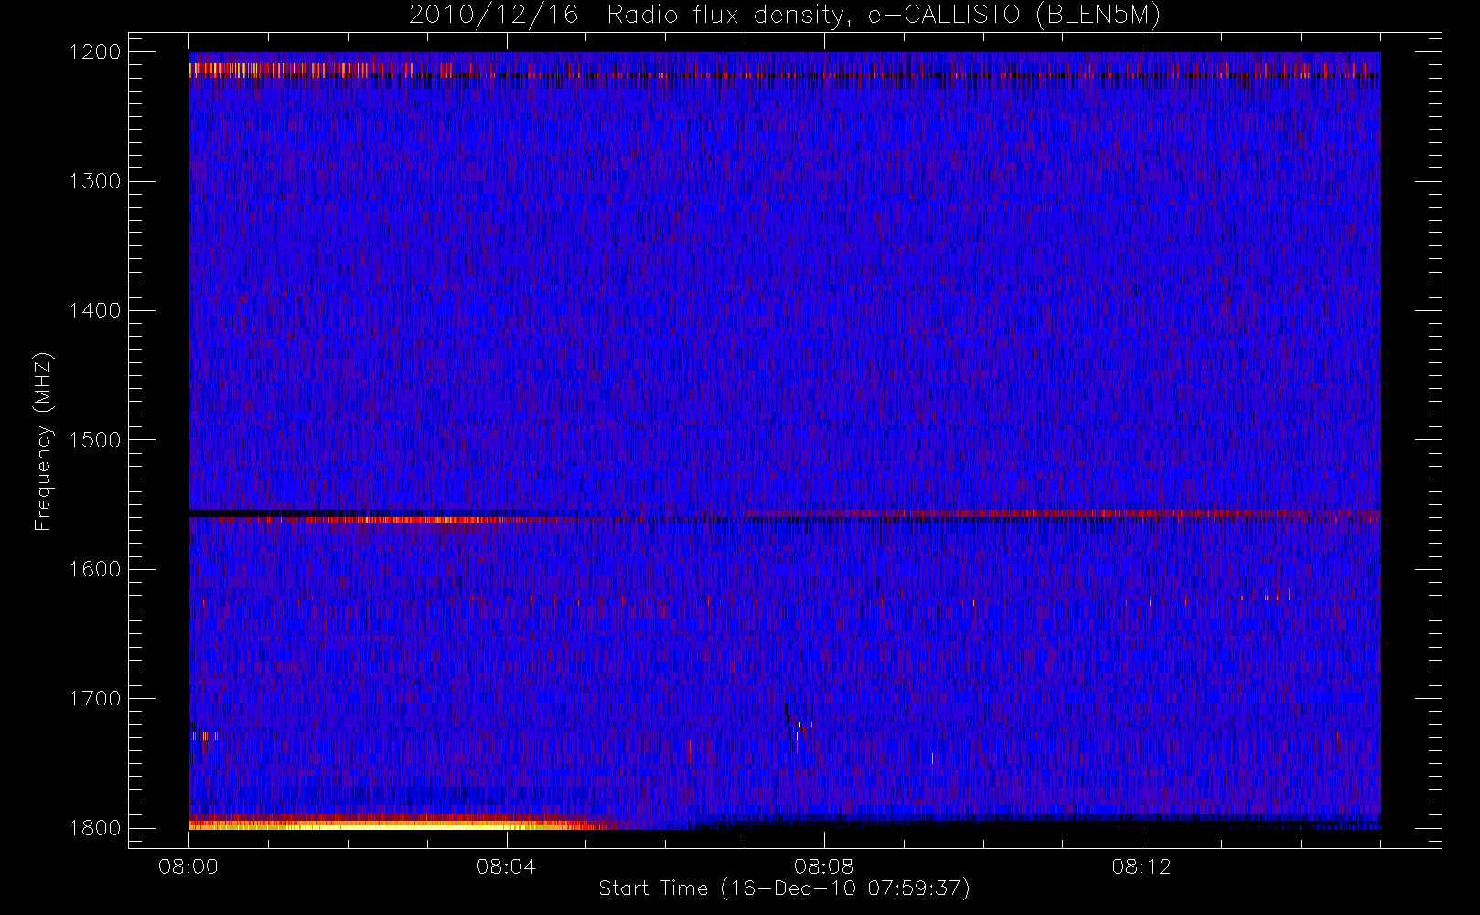The width and height of the screenshot is (1480, 915).
Task: Click the '1300' frequency axis label
Action: pyautogui.click(x=95, y=181)
